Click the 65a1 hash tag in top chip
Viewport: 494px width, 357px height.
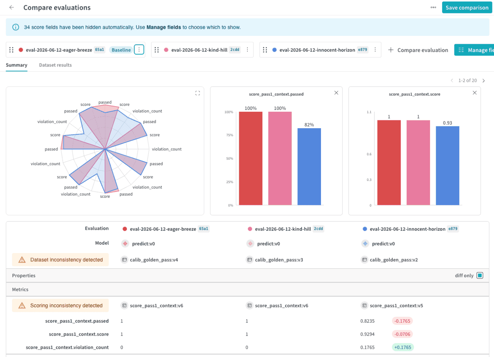tap(99, 50)
